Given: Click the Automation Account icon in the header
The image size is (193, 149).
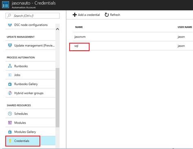Looking at the screenshot, I should 5,4.
